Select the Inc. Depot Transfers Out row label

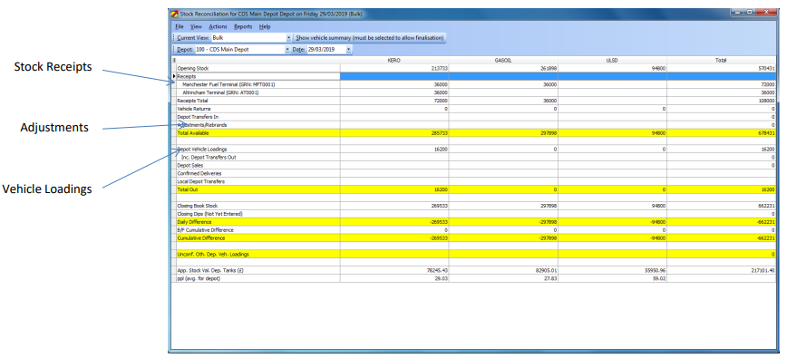209,157
